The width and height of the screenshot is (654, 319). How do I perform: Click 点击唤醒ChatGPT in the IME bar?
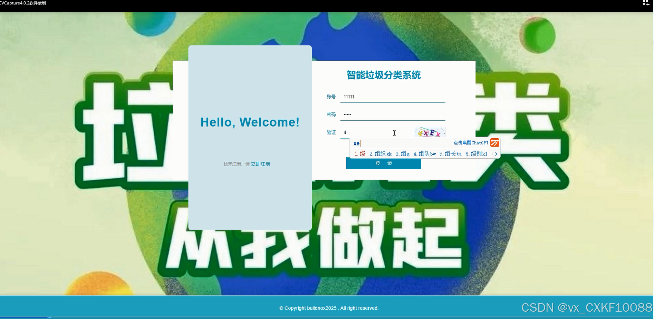point(471,143)
